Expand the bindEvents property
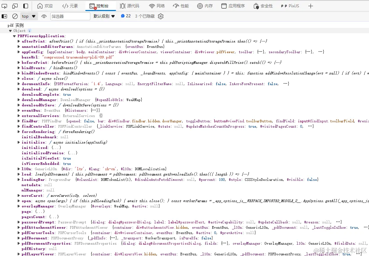This screenshot has height=256, width=369. (19, 68)
